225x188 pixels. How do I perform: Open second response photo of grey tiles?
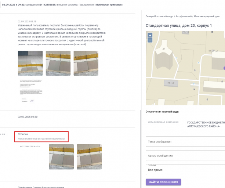[58, 63]
